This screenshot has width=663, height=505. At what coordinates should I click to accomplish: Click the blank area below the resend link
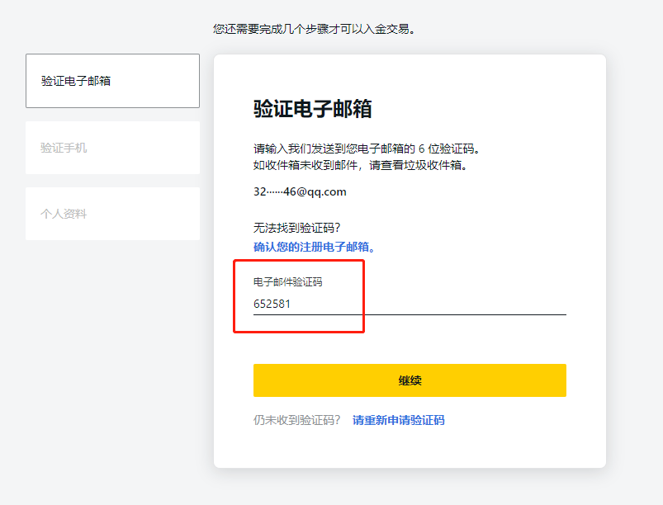(410, 448)
